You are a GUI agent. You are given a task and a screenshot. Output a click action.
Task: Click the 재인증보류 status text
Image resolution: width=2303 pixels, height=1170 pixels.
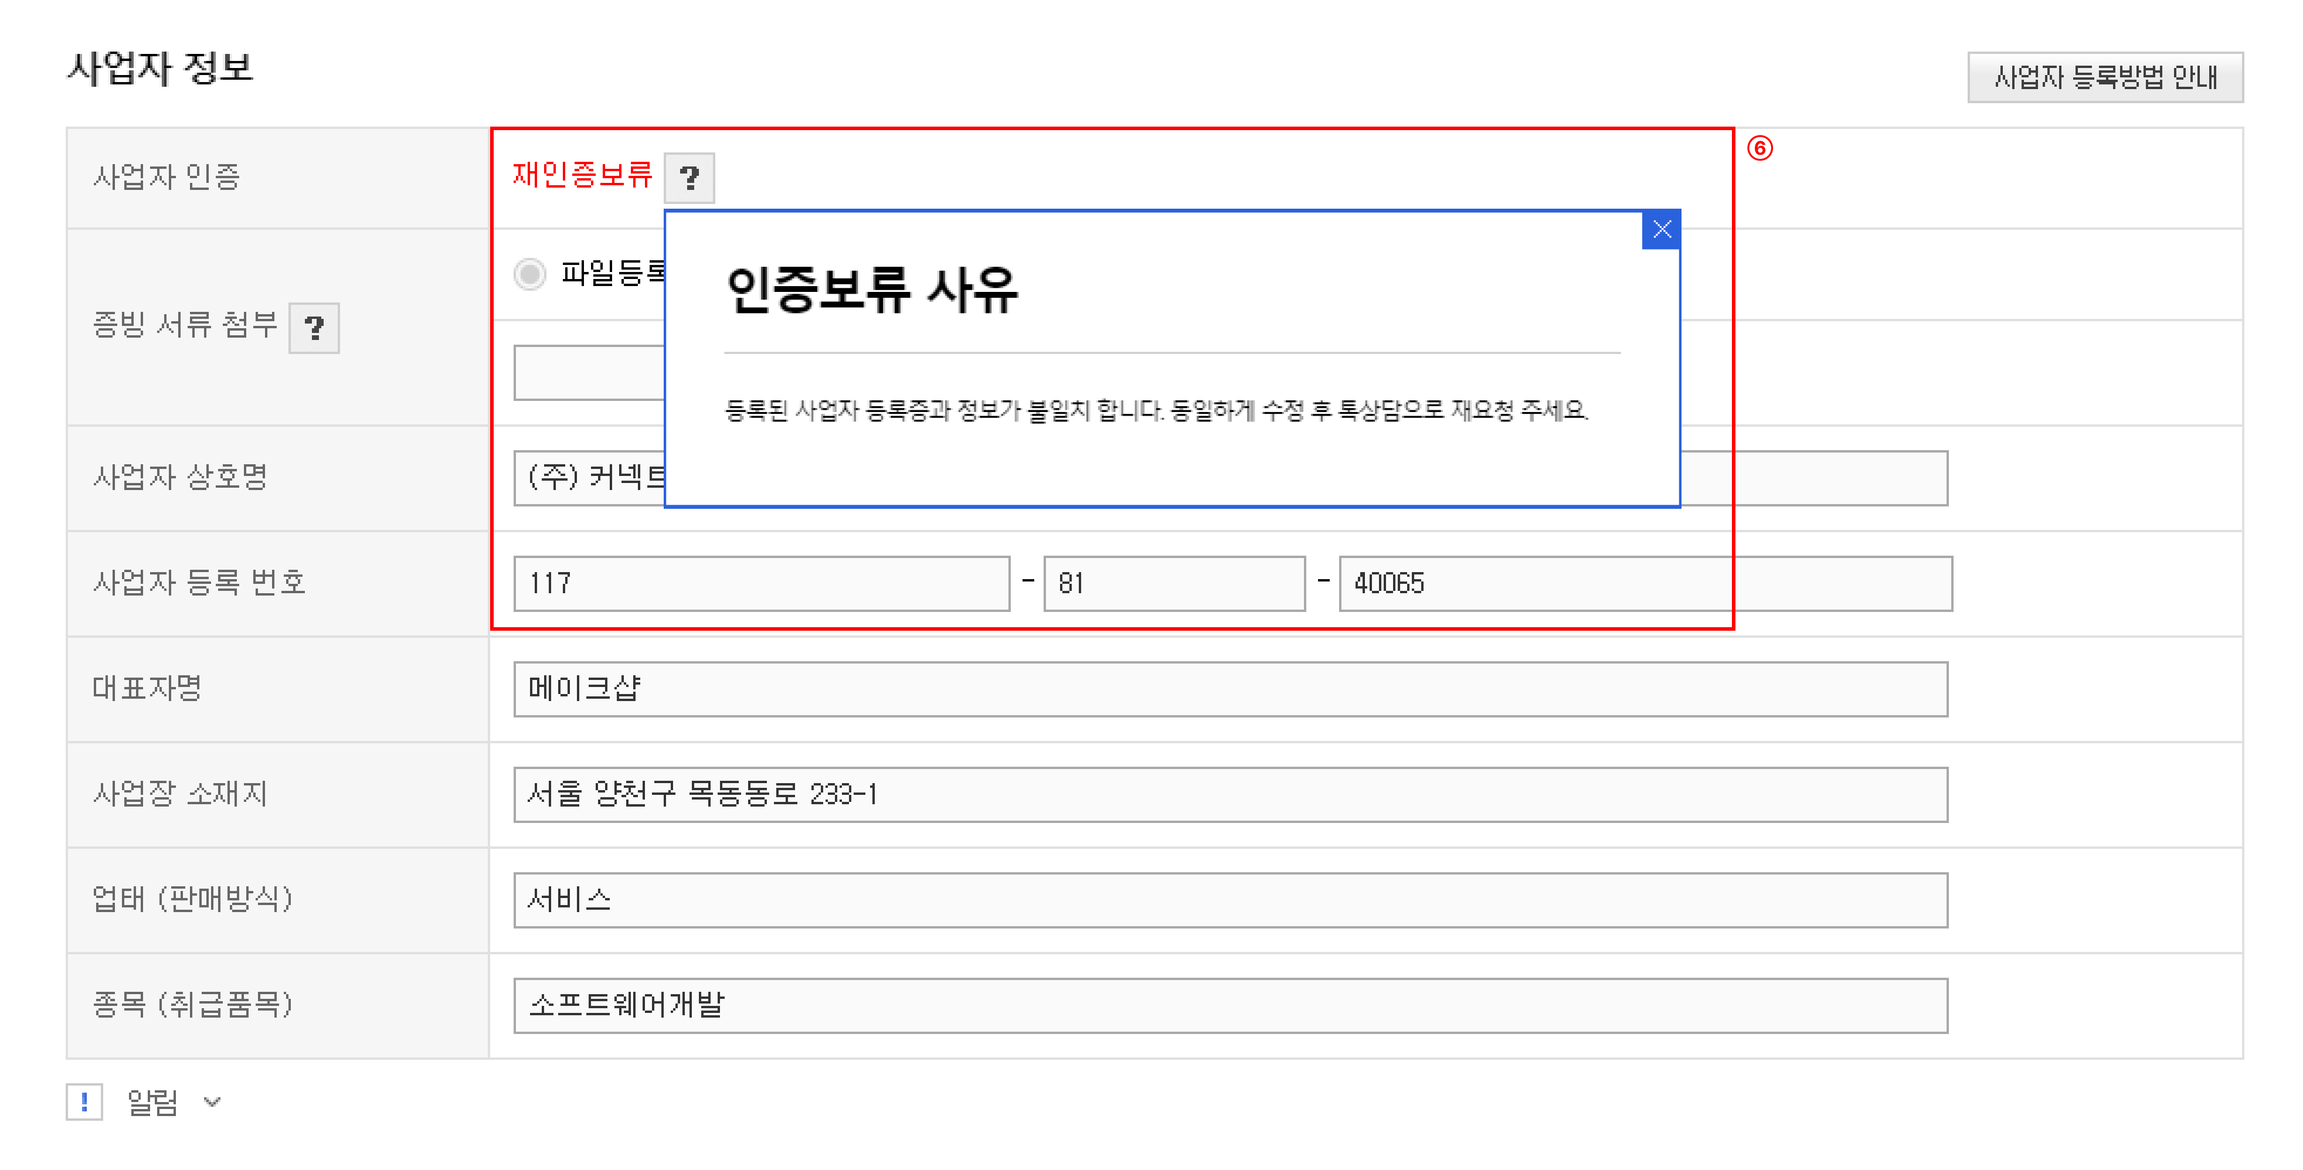click(x=582, y=174)
